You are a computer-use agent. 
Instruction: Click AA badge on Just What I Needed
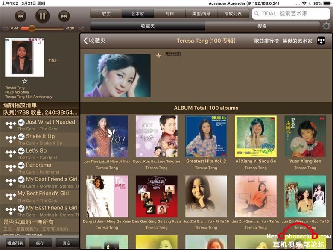click(x=21, y=122)
